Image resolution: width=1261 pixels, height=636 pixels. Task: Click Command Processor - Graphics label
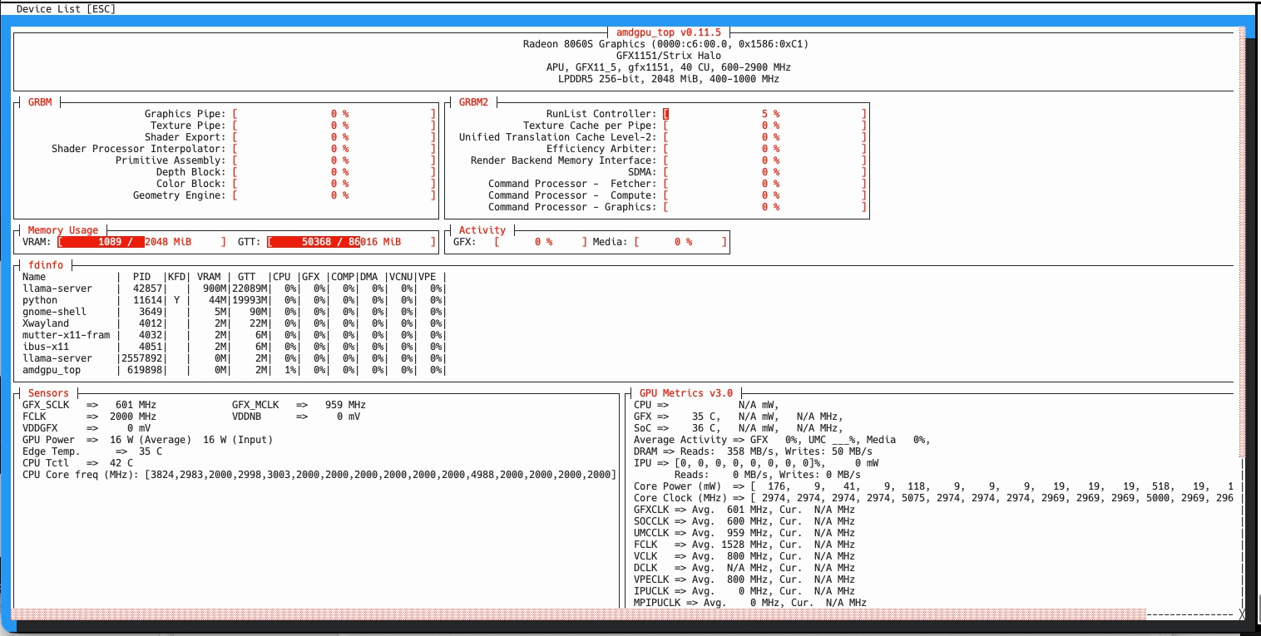click(571, 207)
